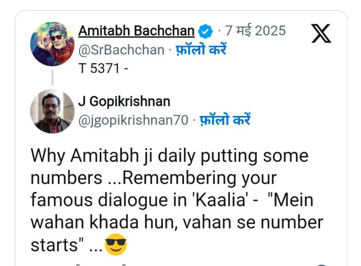The image size is (361, 266).
Task: Click the T 5371 tweet text
Action: 103,68
